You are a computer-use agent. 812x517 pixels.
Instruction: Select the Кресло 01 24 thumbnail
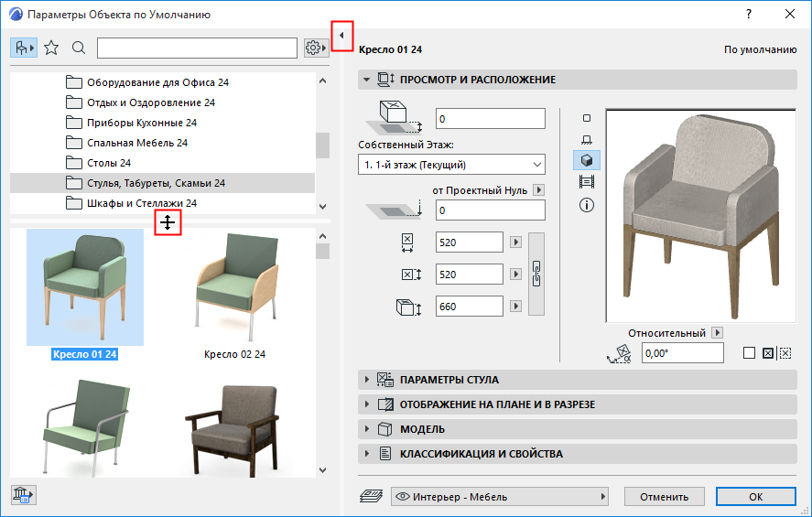85,287
